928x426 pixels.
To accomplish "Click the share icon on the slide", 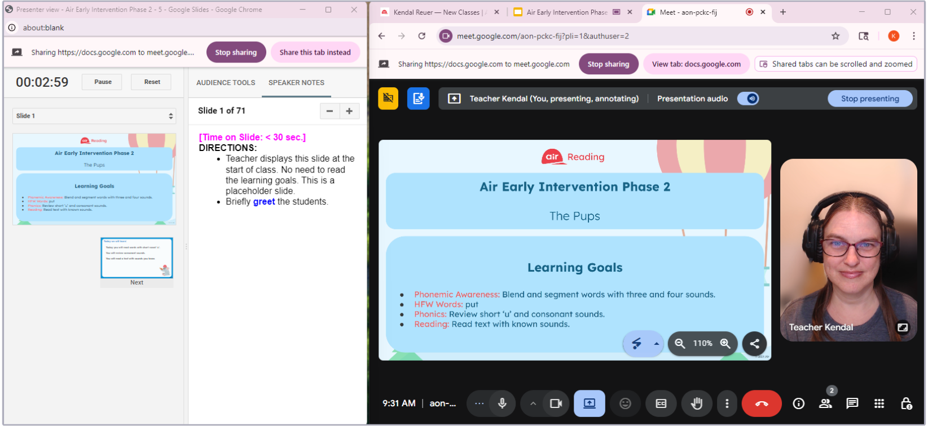I will [754, 343].
